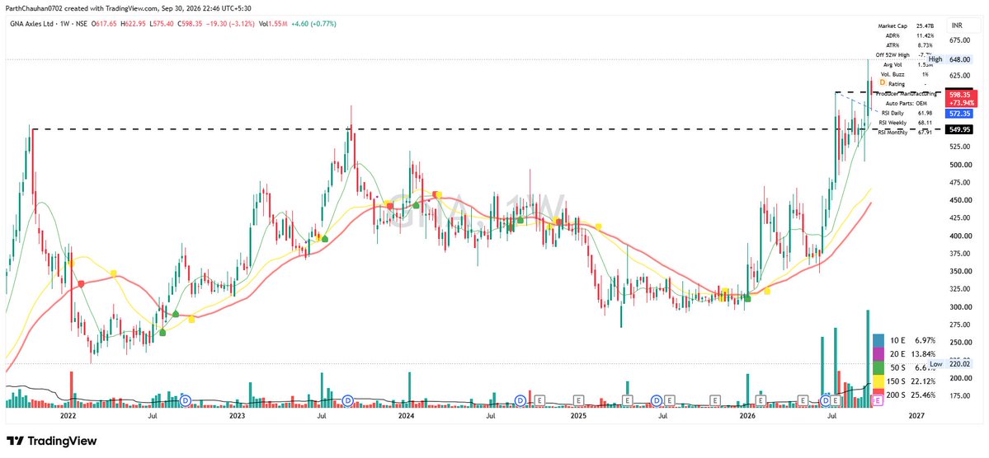The width and height of the screenshot is (989, 458).
Task: Click the 675.00 price axis label
Action: tap(961, 40)
